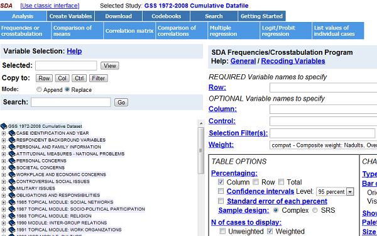Viewport: 377px width, 236px height.
Task: Click the Row variable input field
Action: tap(323, 87)
